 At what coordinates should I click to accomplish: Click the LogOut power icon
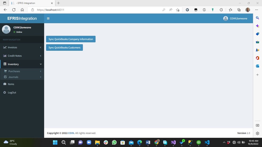[5, 92]
